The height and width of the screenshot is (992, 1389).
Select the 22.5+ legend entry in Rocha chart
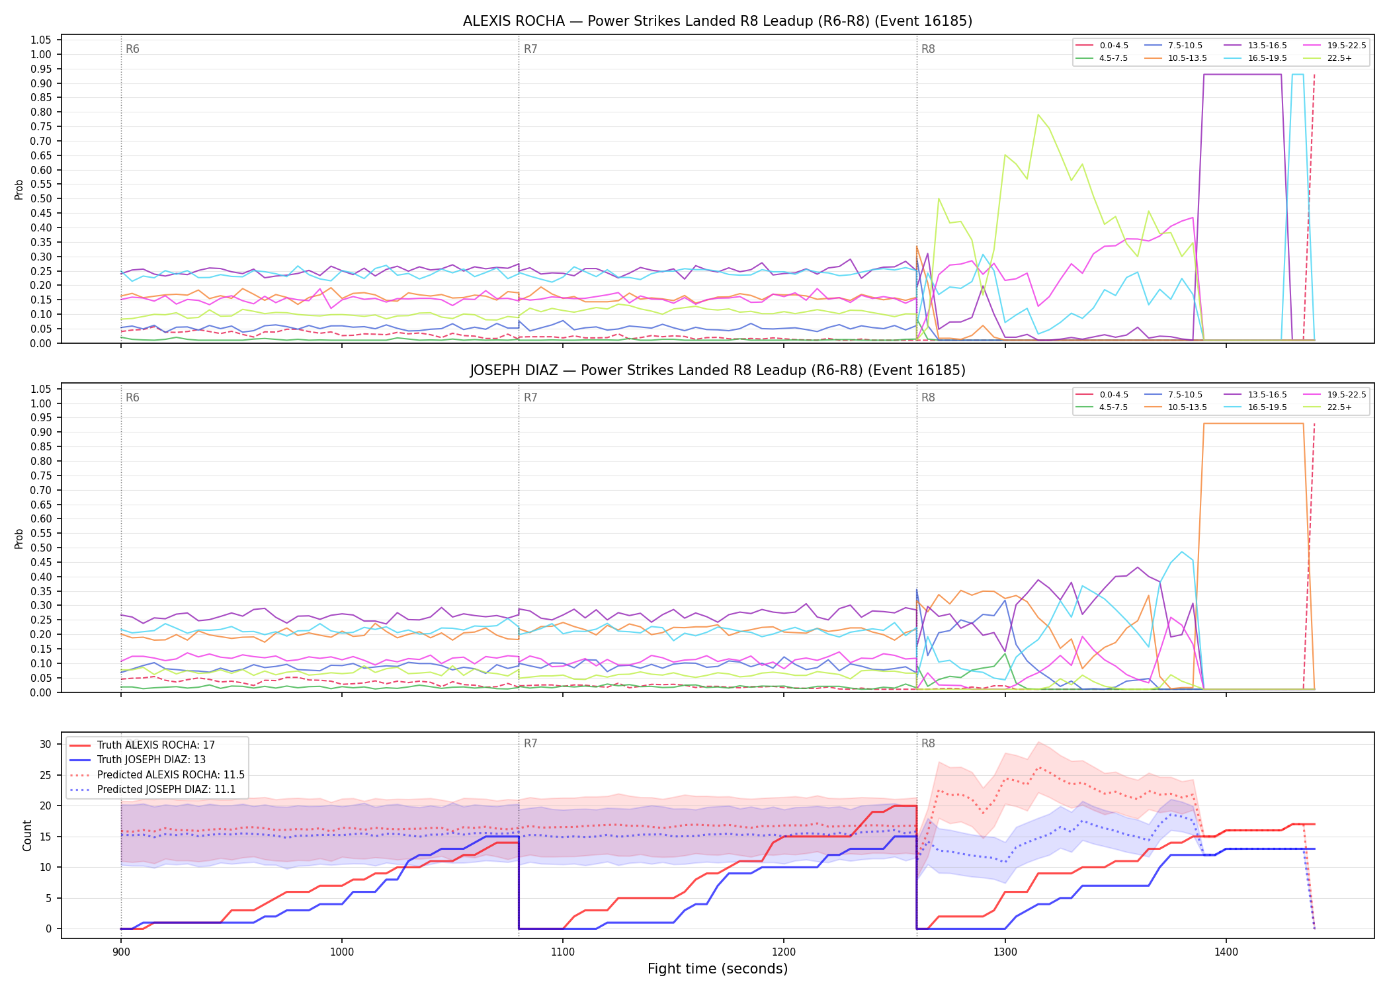[x=1328, y=58]
